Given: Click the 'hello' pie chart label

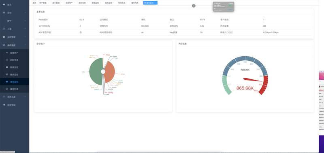Looking at the screenshot, I should [x=116, y=85].
